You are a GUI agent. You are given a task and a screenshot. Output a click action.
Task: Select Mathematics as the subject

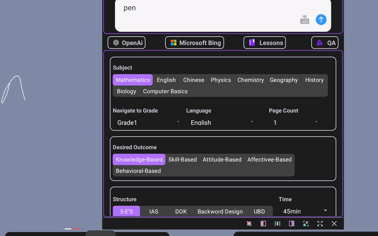[x=133, y=80]
